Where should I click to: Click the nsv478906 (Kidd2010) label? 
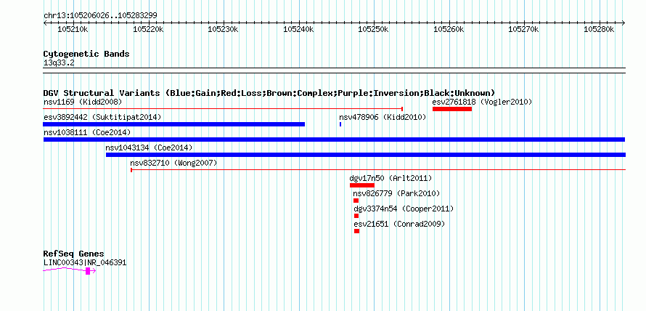pos(383,117)
